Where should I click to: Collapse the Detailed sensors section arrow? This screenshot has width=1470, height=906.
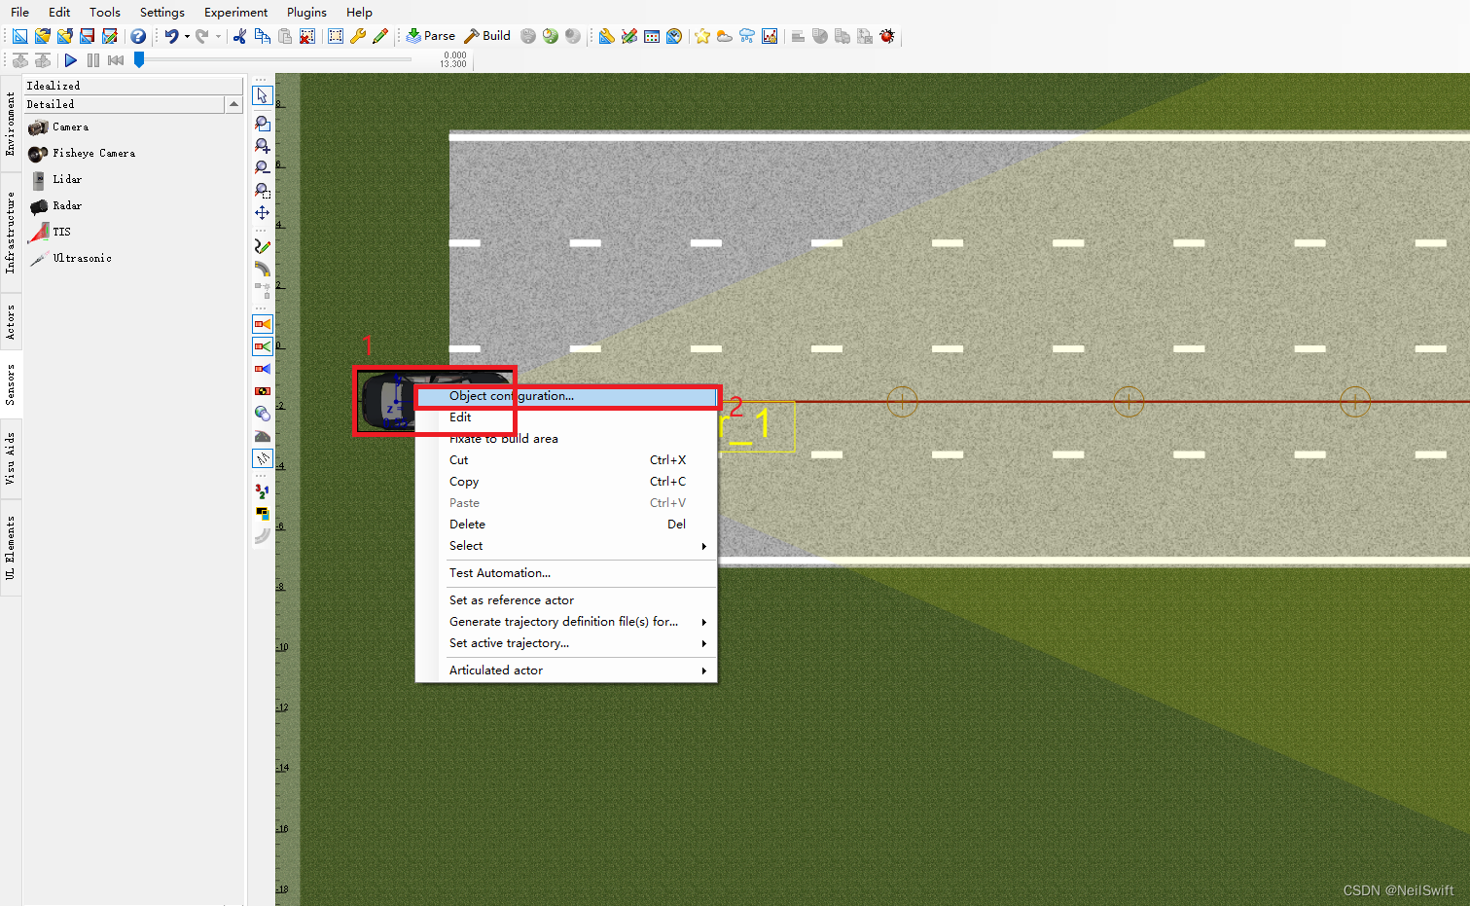coord(233,104)
